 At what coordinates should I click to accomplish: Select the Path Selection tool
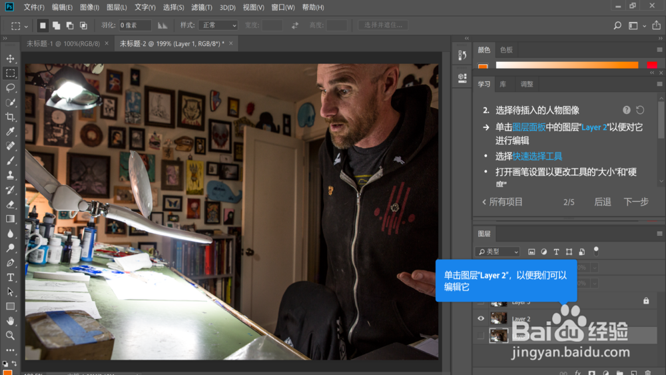pos(10,292)
